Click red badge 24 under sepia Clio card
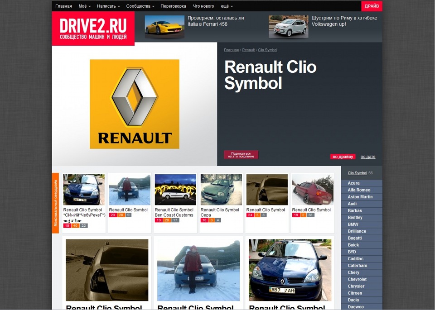Image resolution: width=435 pixels, height=310 pixels. 250,215
